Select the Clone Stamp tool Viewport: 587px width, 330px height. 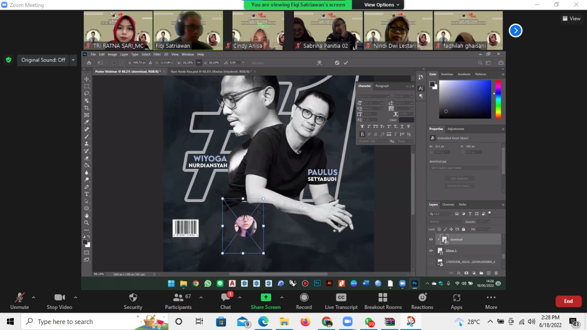pyautogui.click(x=87, y=144)
